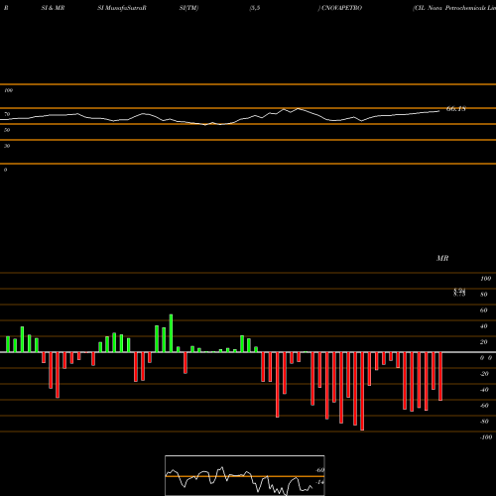The width and height of the screenshot is (496, 496).
Task: Click the last red MR histogram bar
Action: pos(440,376)
